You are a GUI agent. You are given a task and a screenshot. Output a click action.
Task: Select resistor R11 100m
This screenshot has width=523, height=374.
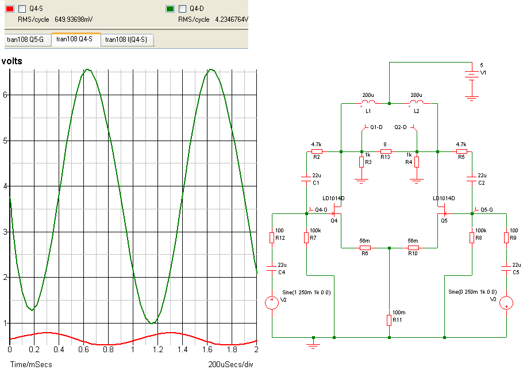389,321
